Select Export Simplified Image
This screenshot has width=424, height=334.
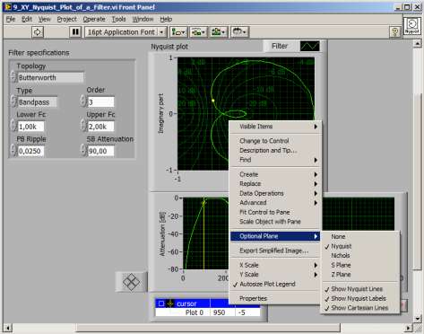click(275, 250)
